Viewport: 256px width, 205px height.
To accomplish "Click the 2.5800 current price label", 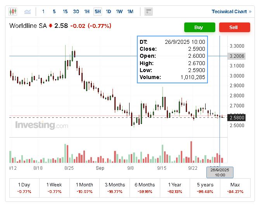I will pyautogui.click(x=236, y=117).
